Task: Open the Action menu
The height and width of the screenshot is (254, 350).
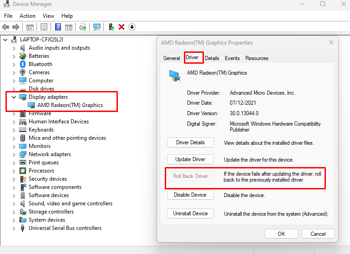Action: pos(27,16)
